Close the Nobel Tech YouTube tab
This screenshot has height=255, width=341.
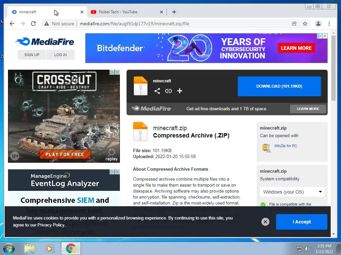click(x=162, y=12)
